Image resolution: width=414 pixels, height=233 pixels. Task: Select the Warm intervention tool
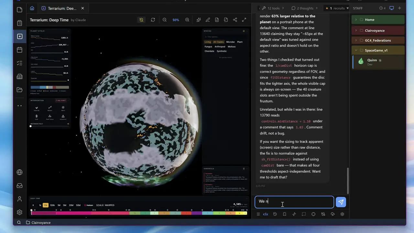(63, 109)
